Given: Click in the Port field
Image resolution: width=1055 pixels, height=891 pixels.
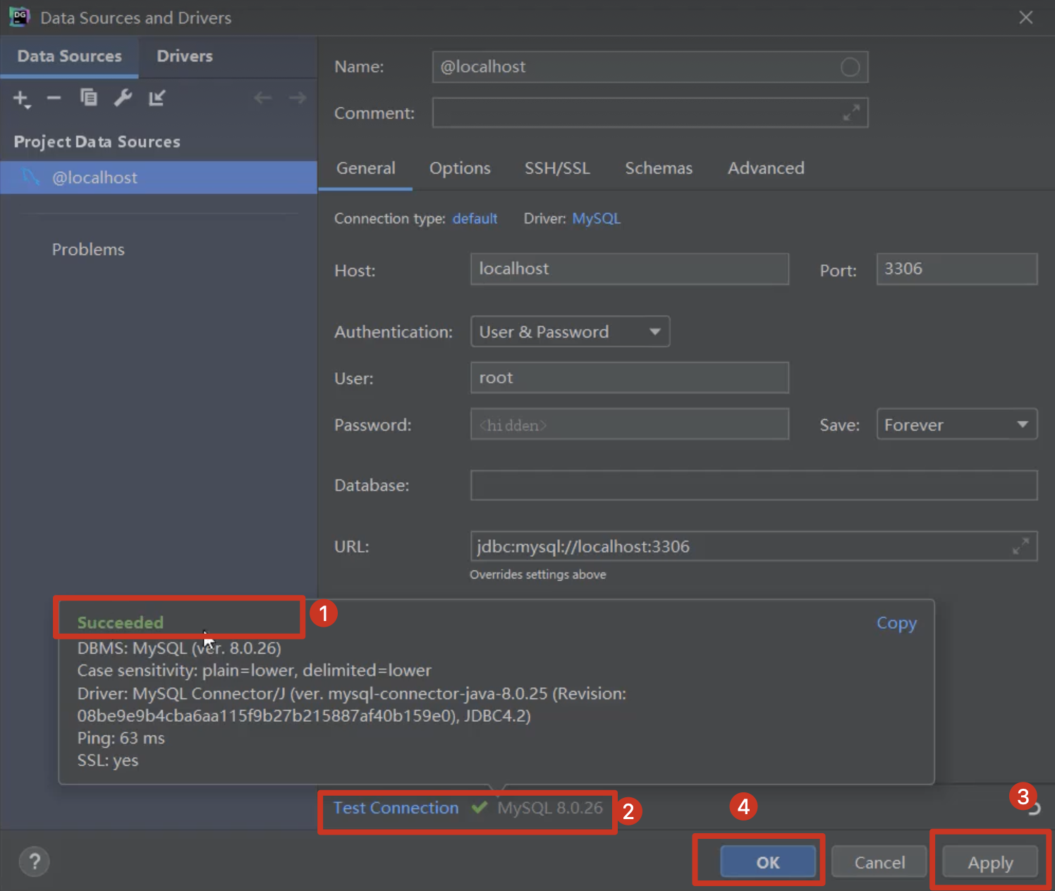Looking at the screenshot, I should 956,269.
